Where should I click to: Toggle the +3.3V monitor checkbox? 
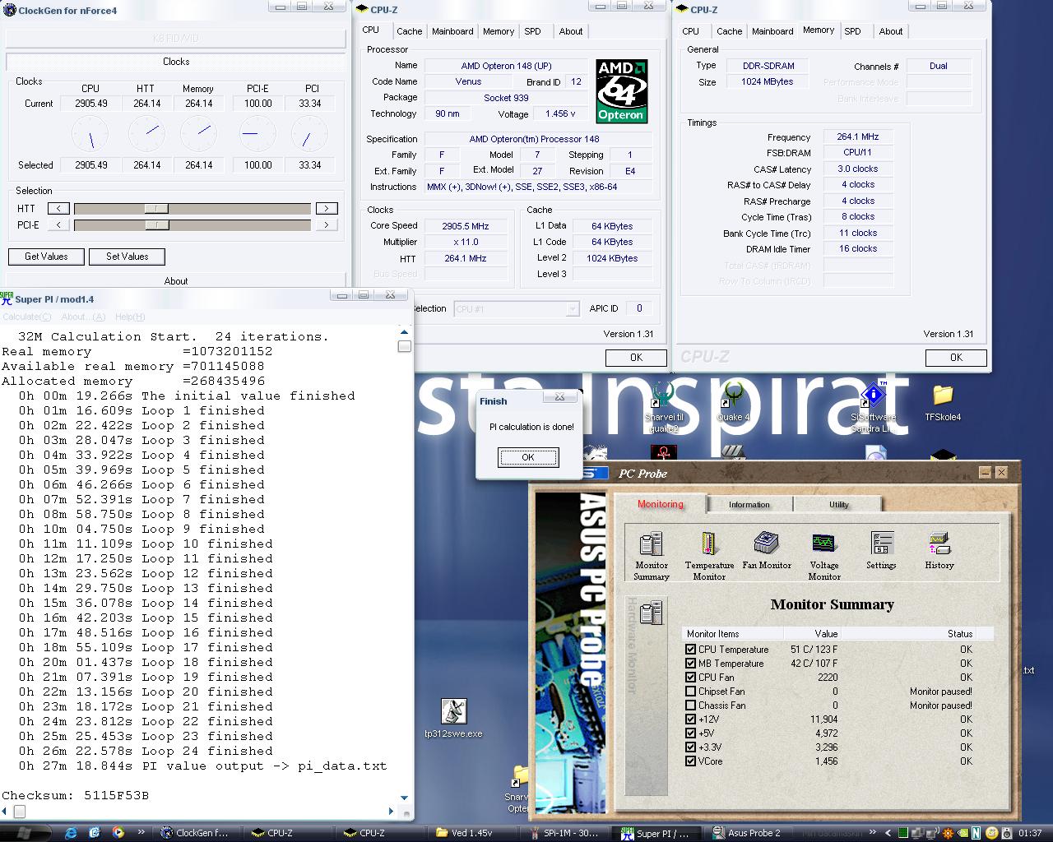tap(690, 747)
